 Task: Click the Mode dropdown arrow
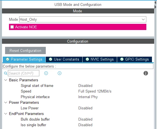click(143, 19)
